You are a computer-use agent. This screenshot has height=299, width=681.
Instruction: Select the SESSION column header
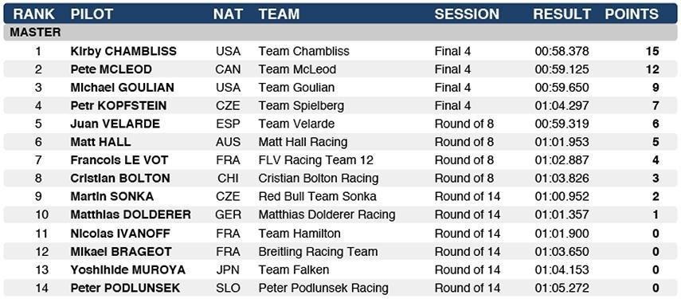(x=467, y=14)
